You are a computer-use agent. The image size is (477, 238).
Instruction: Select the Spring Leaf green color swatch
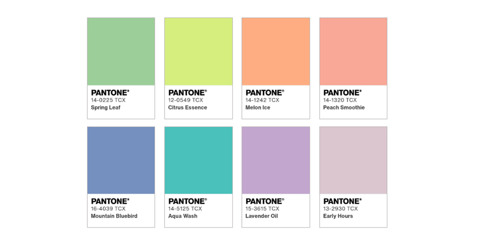[x=121, y=51]
